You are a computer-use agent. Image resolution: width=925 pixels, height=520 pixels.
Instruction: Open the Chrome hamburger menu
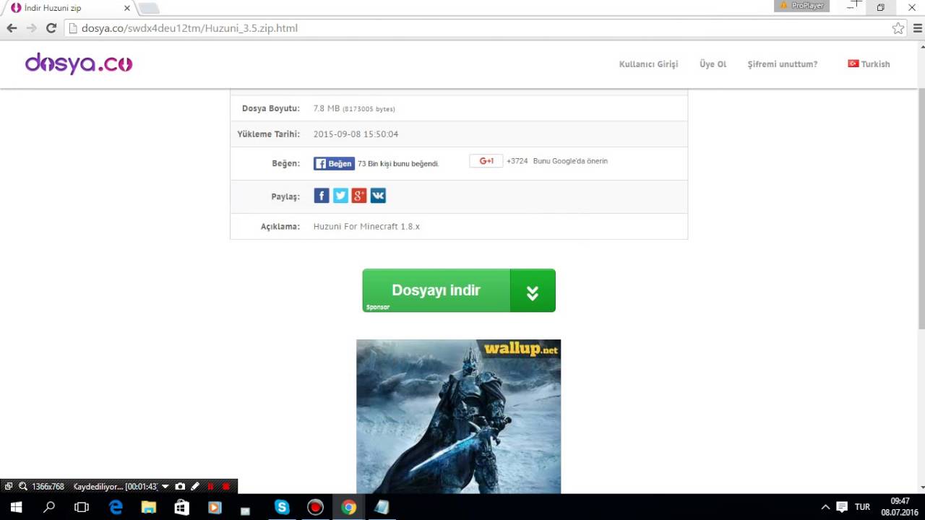pyautogui.click(x=918, y=28)
